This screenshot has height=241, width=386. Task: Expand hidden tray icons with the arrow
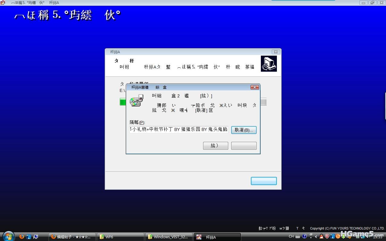316,236
